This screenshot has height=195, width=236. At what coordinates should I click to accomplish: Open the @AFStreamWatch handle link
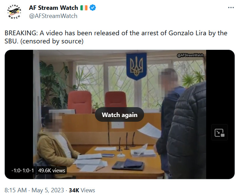(53, 16)
